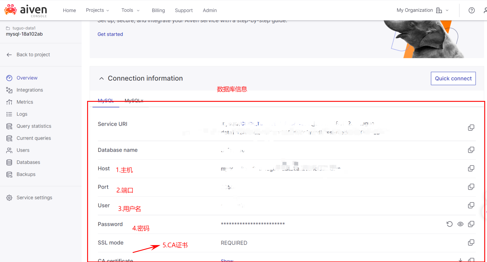Go back to project
The image size is (487, 262).
click(x=33, y=55)
